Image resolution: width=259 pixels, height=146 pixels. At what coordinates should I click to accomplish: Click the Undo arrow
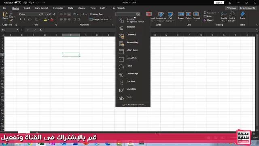[x=30, y=3]
